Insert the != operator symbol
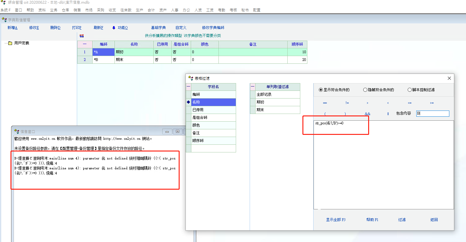Viewport: 466px width, 242px height. pyautogui.click(x=347, y=103)
